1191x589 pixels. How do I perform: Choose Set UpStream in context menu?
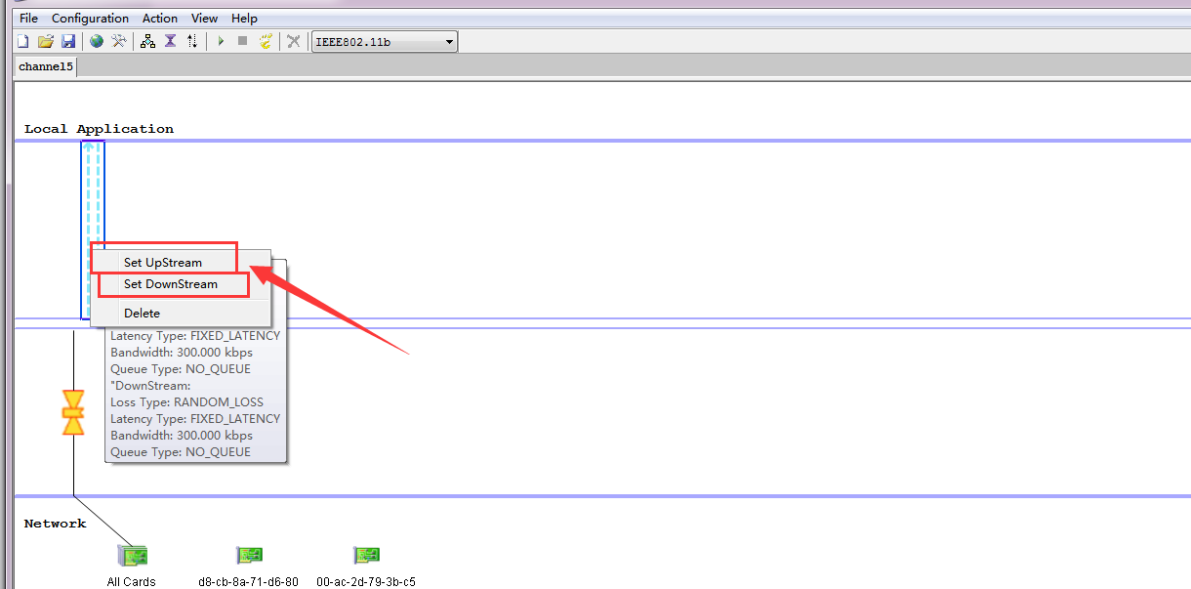click(163, 262)
